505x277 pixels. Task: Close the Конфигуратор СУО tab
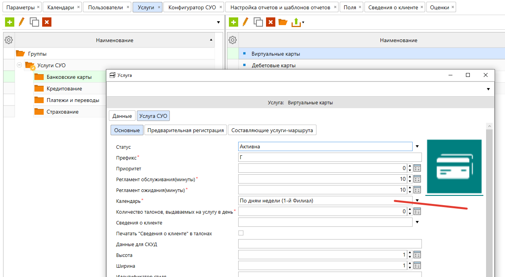tap(220, 7)
